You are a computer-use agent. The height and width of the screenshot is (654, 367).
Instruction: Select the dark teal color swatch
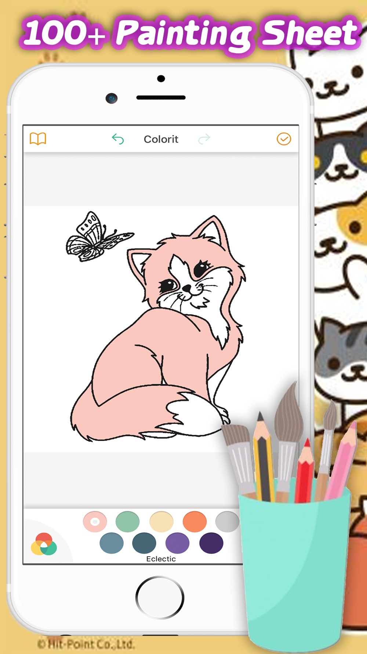[x=144, y=543]
